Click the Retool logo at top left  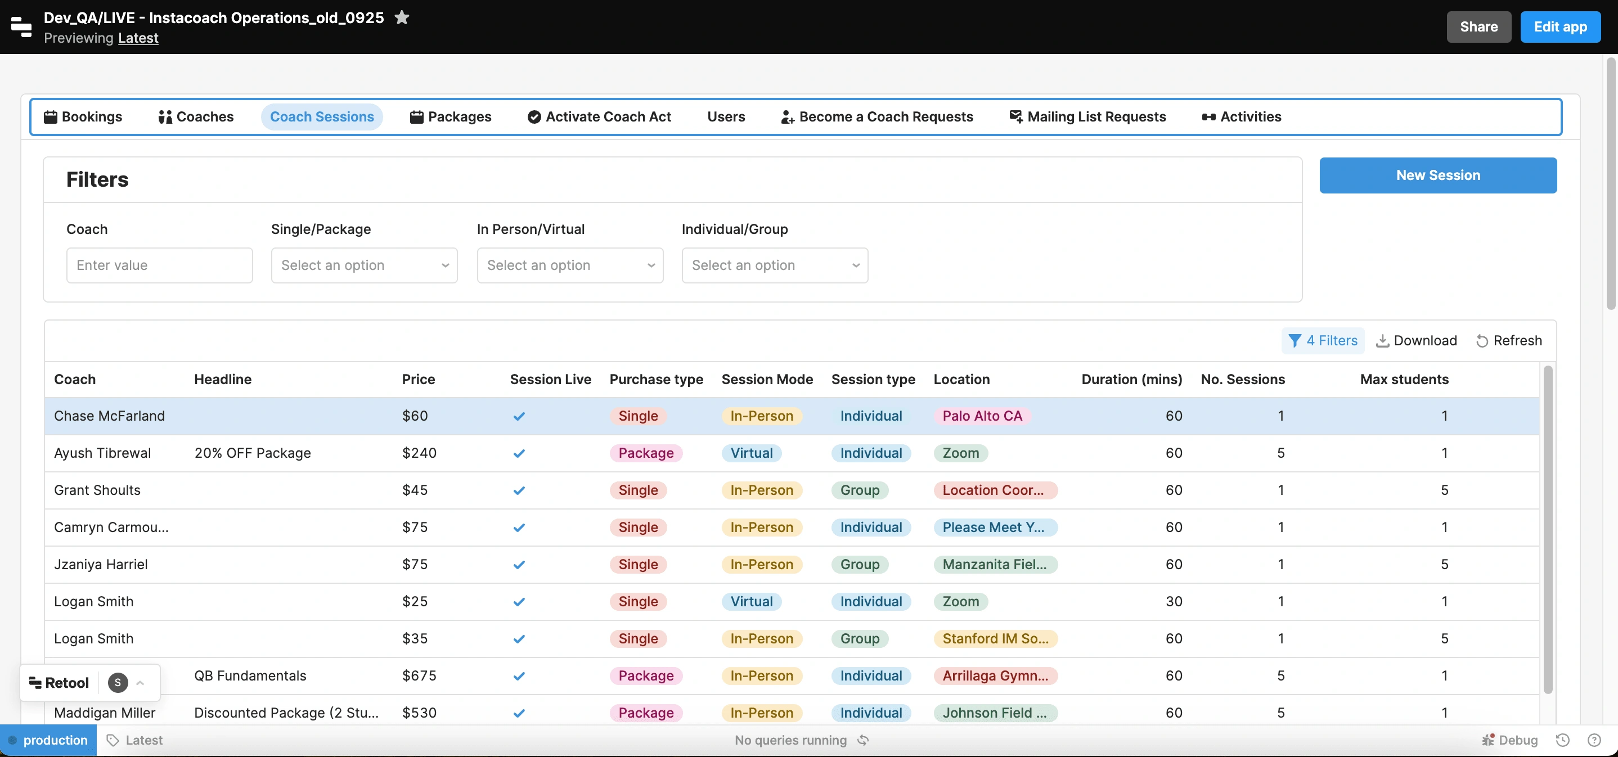pos(21,27)
